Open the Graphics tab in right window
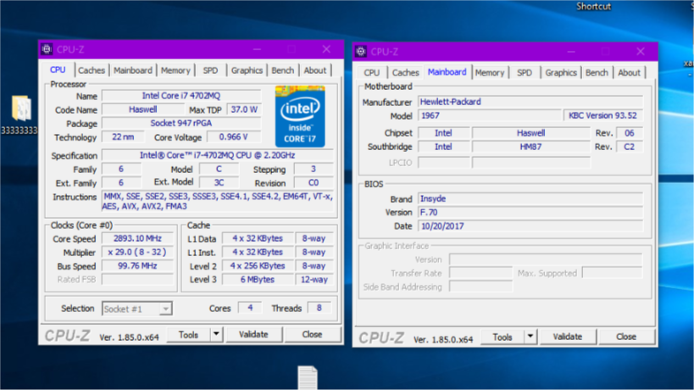The width and height of the screenshot is (694, 390). tap(560, 73)
